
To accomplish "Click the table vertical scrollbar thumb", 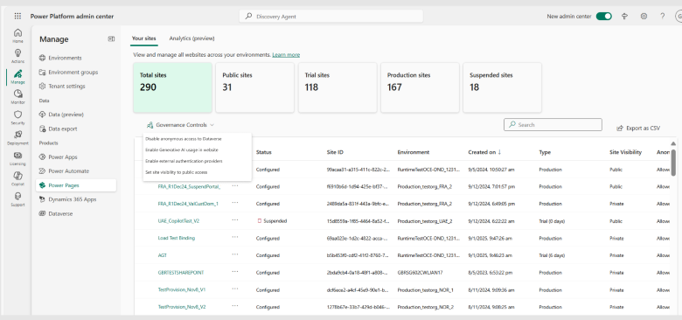I will point(673,162).
